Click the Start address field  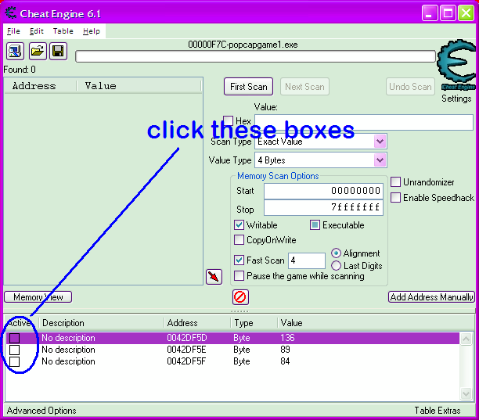(323, 191)
